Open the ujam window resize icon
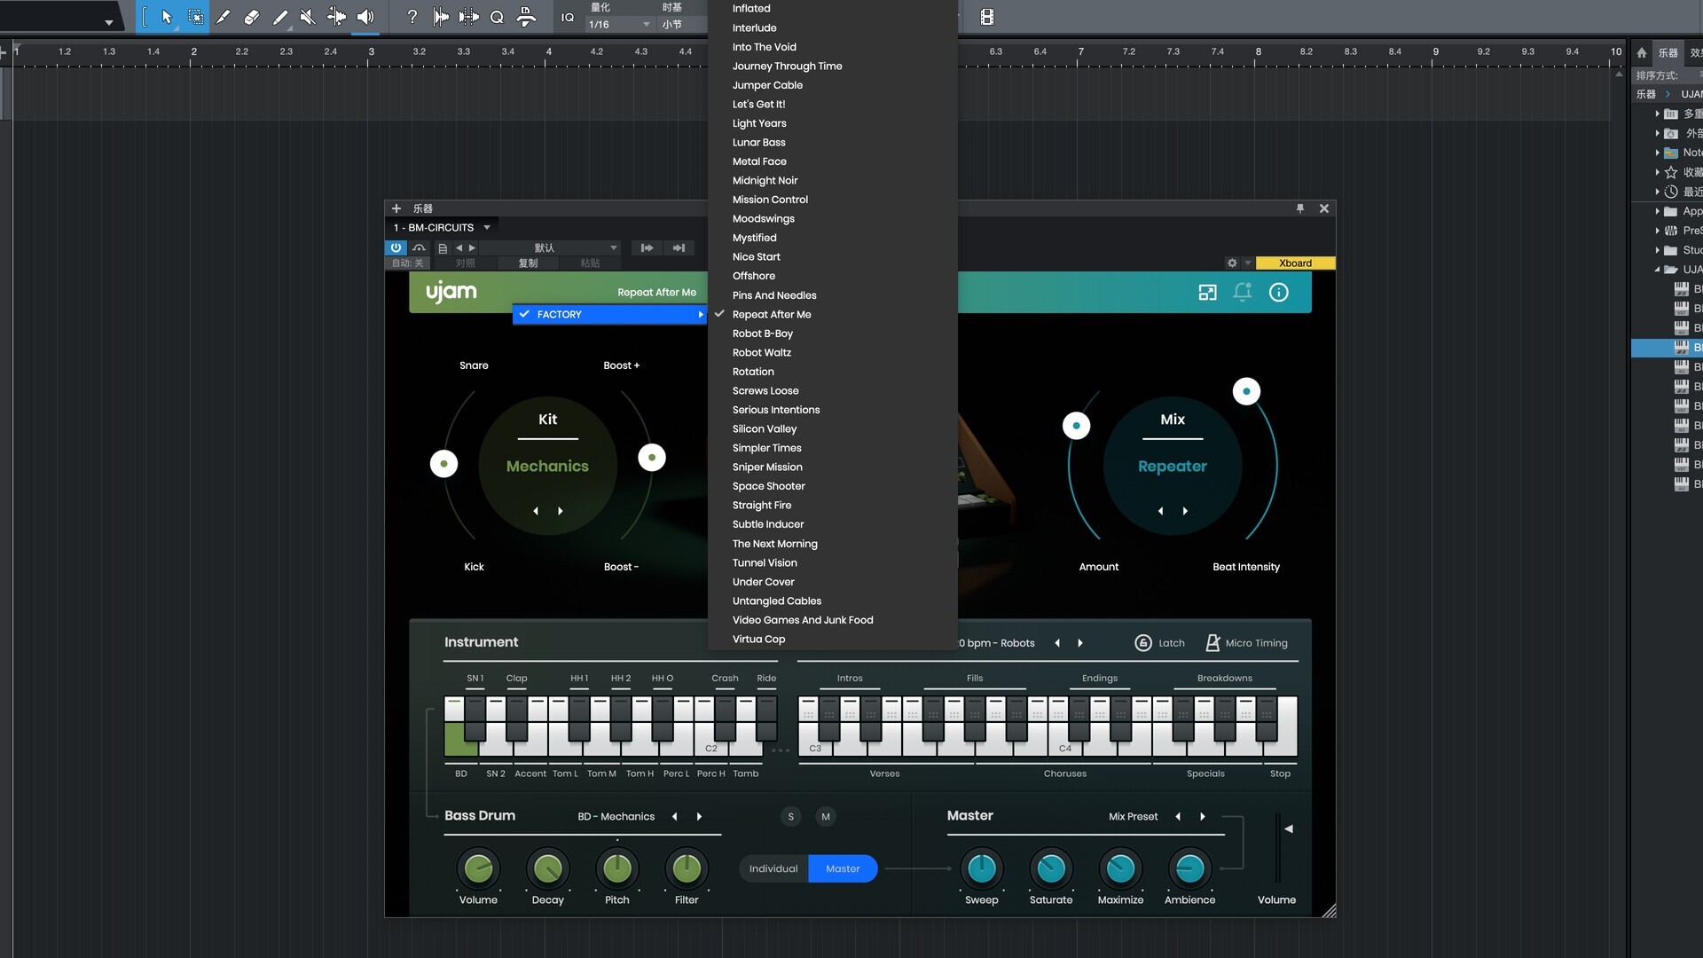This screenshot has width=1703, height=958. [x=1207, y=293]
